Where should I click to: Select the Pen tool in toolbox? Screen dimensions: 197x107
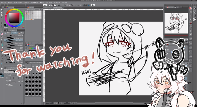coord(2,29)
